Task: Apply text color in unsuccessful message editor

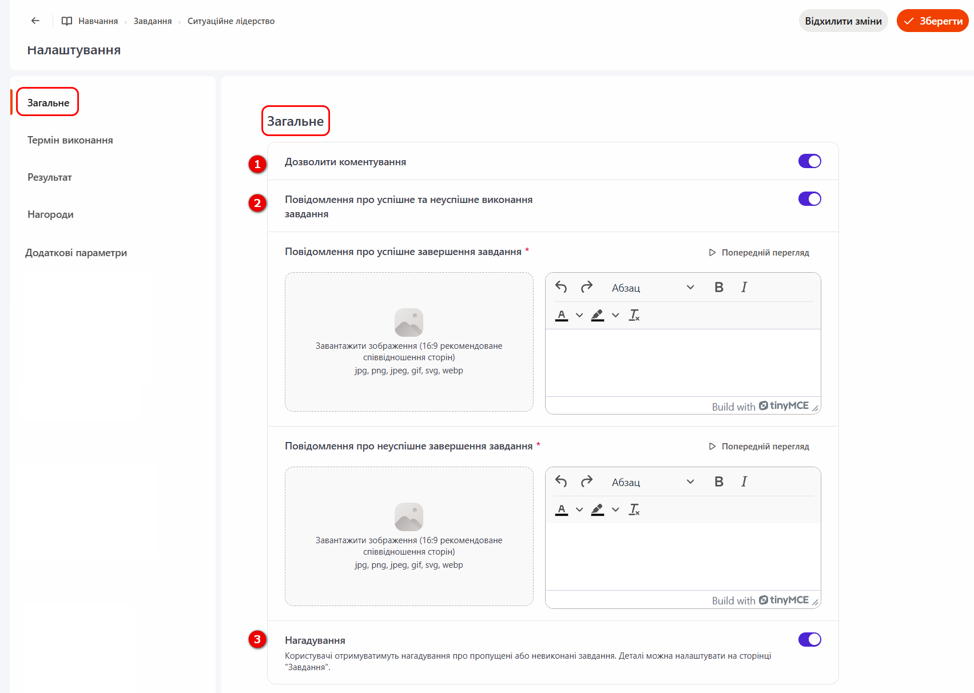Action: (x=562, y=509)
